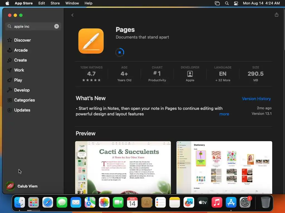
Task: Go back using the back chevron
Action: [x=73, y=15]
